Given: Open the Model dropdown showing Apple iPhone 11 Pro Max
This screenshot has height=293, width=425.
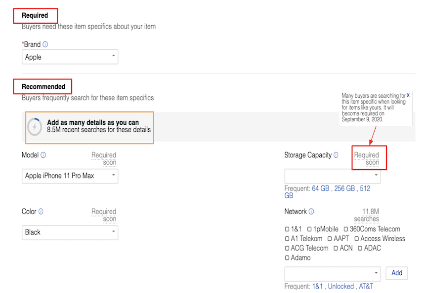Looking at the screenshot, I should [70, 176].
